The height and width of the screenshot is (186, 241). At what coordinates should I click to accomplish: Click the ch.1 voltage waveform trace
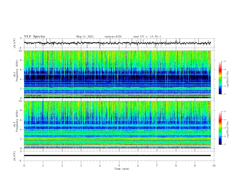pos(117,43)
